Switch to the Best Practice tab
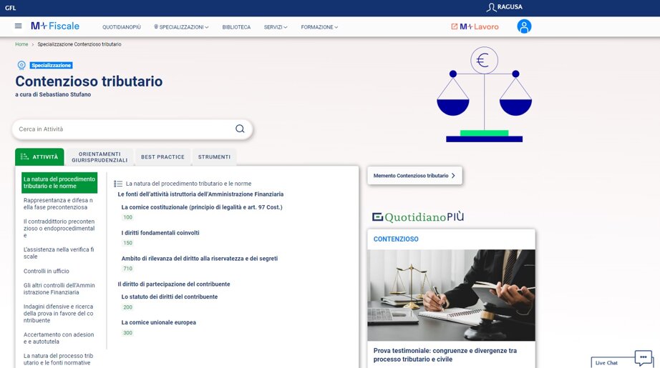This screenshot has width=660, height=368. [162, 157]
